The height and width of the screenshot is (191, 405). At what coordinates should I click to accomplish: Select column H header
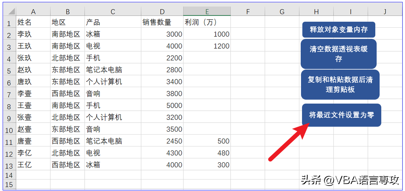coord(316,12)
